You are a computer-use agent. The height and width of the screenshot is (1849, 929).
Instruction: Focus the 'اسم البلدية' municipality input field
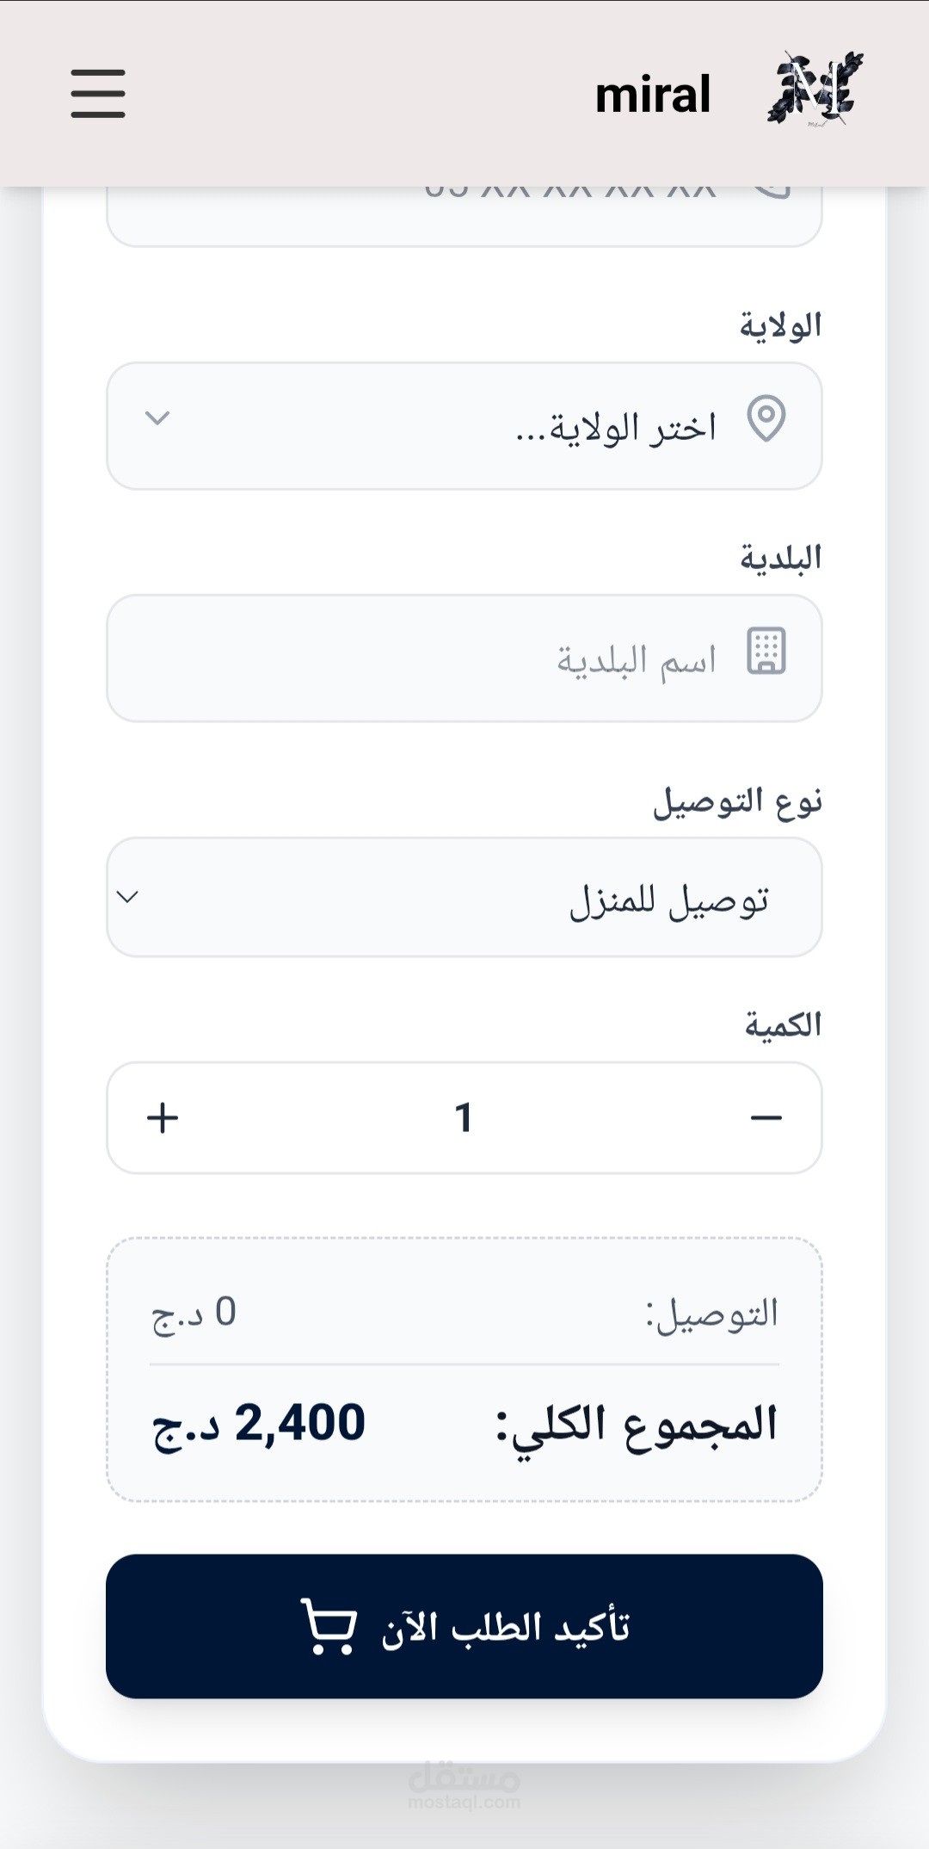click(464, 659)
